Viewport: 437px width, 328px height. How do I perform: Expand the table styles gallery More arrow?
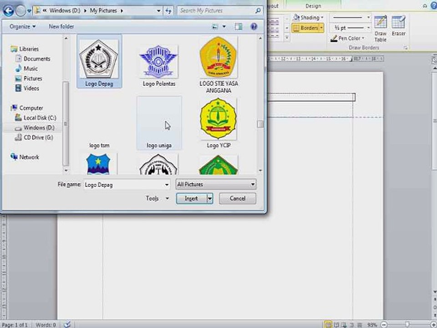coord(286,37)
